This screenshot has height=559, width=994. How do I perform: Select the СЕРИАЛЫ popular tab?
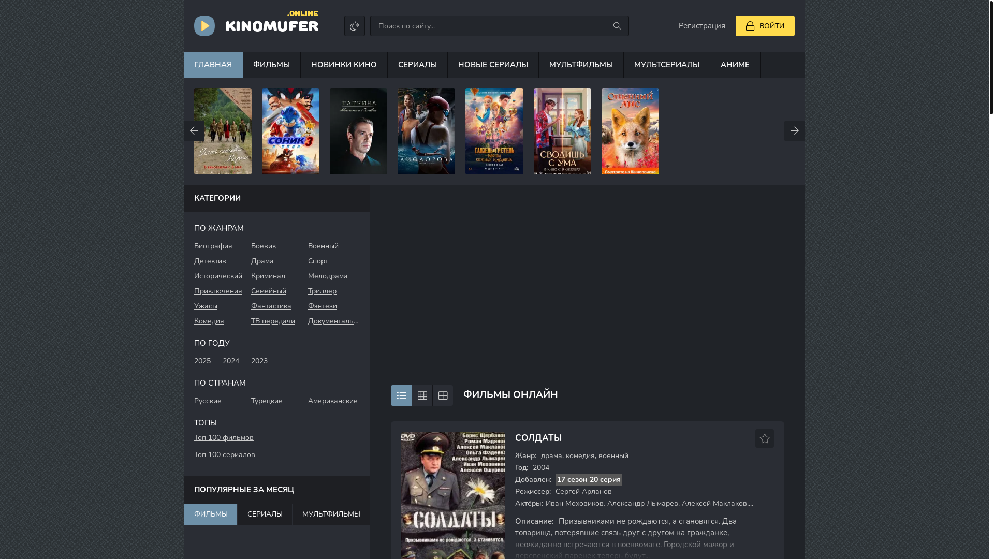265,514
